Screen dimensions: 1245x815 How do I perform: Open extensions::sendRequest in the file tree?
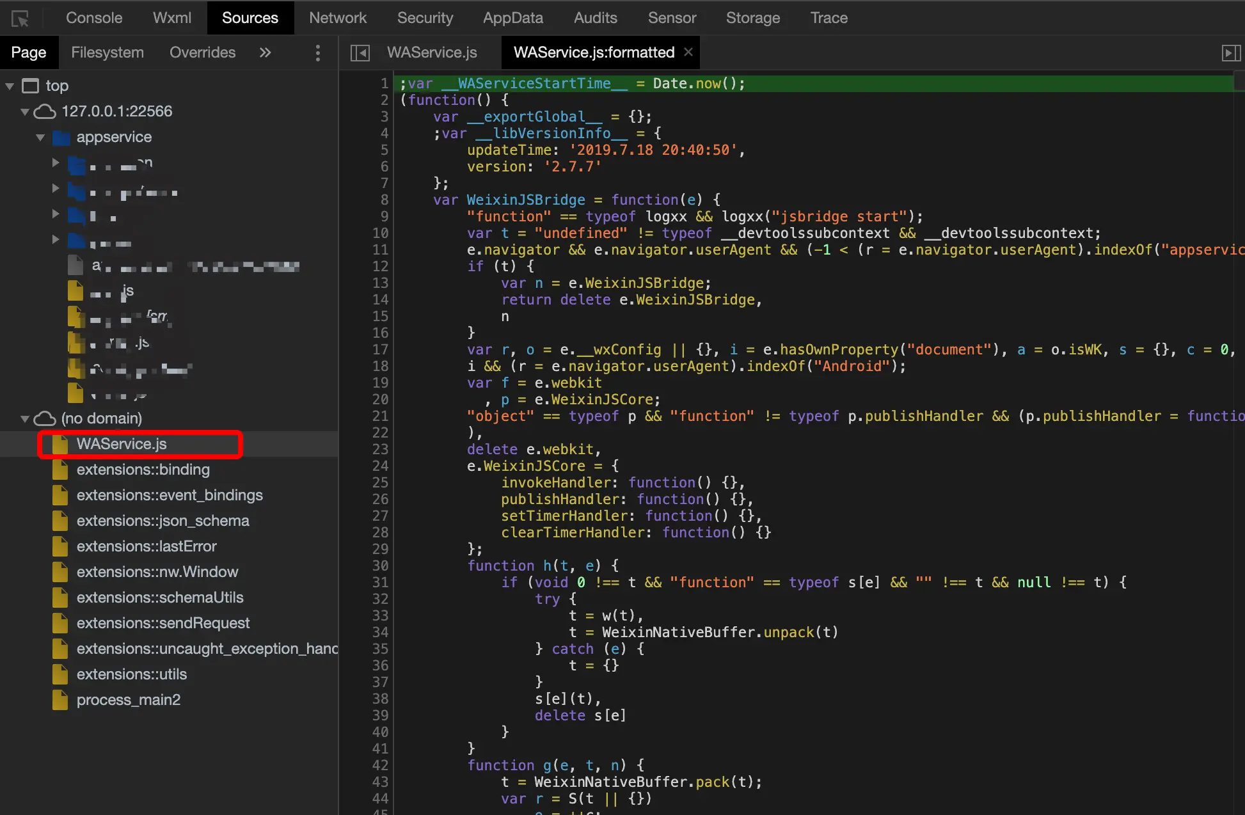163,623
